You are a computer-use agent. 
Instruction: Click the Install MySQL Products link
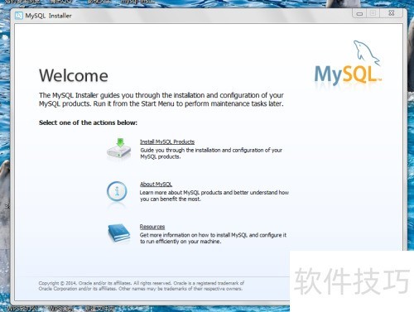click(x=167, y=142)
